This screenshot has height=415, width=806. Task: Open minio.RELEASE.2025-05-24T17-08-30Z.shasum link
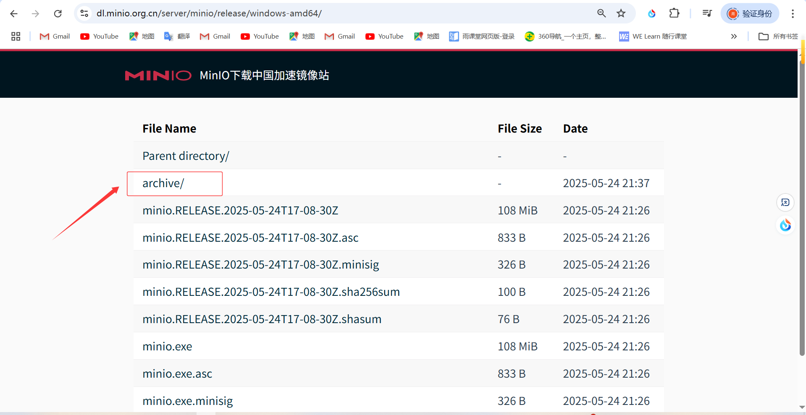(x=262, y=319)
